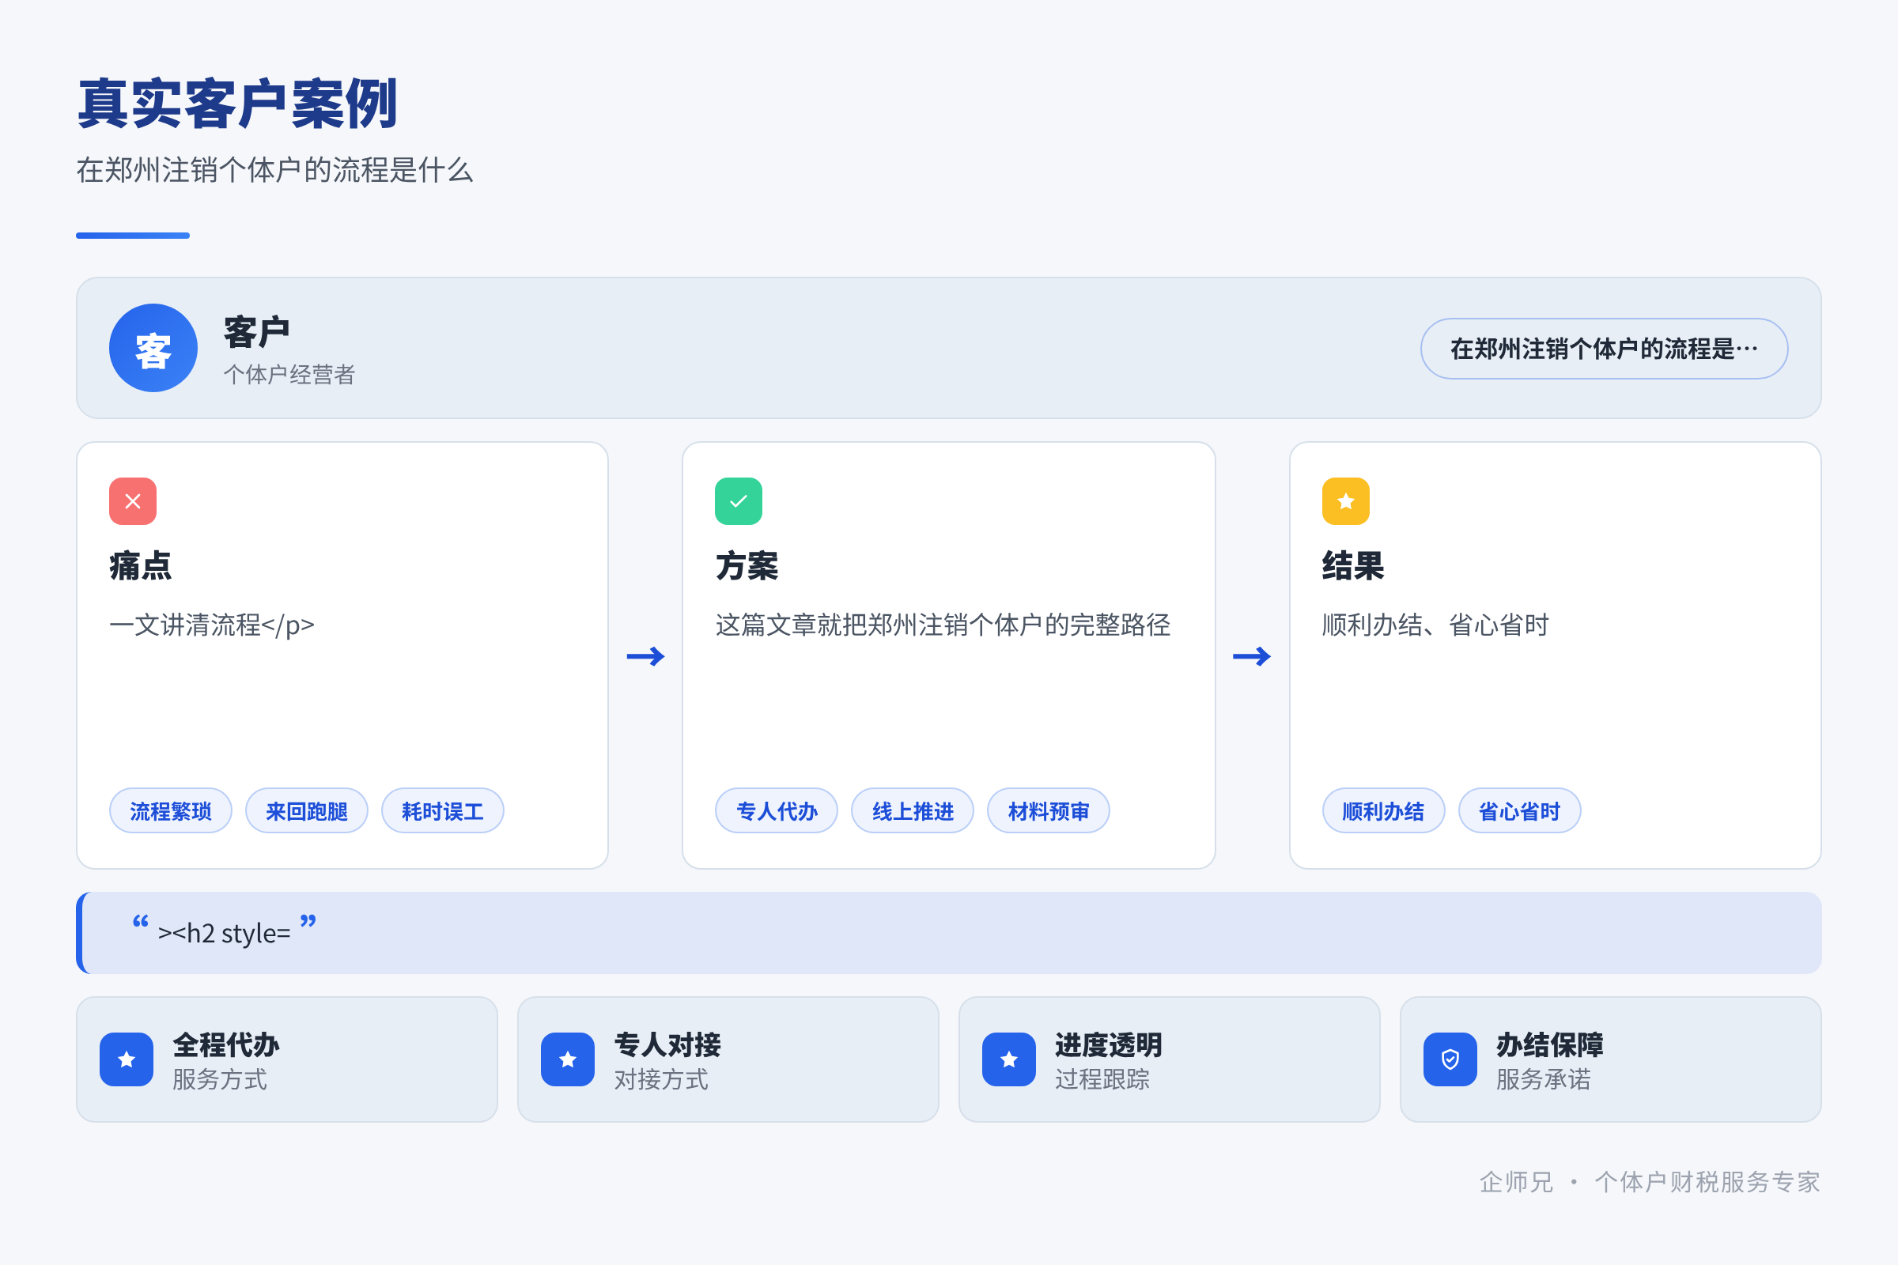Click the arrow between 方案 and 结果 cards
The height and width of the screenshot is (1265, 1898).
[x=1252, y=656]
